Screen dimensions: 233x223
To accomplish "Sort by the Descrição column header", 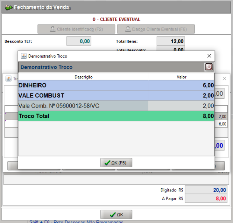I will pyautogui.click(x=83, y=77).
